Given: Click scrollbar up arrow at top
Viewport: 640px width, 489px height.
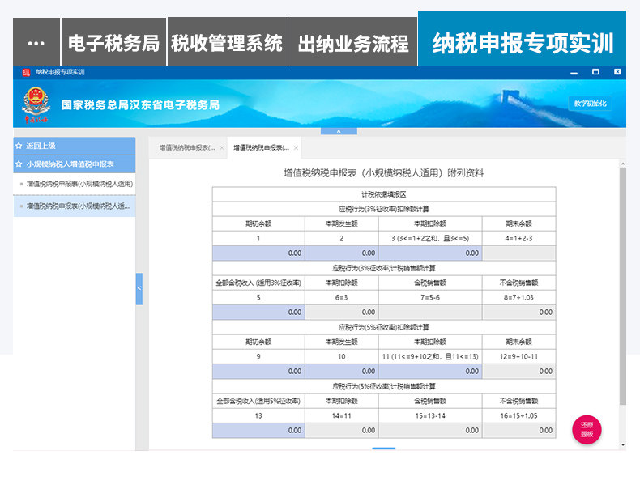Looking at the screenshot, I should [x=622, y=164].
